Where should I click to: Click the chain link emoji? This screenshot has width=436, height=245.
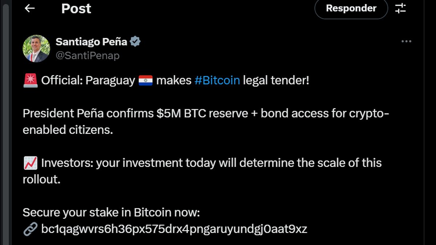(x=30, y=229)
